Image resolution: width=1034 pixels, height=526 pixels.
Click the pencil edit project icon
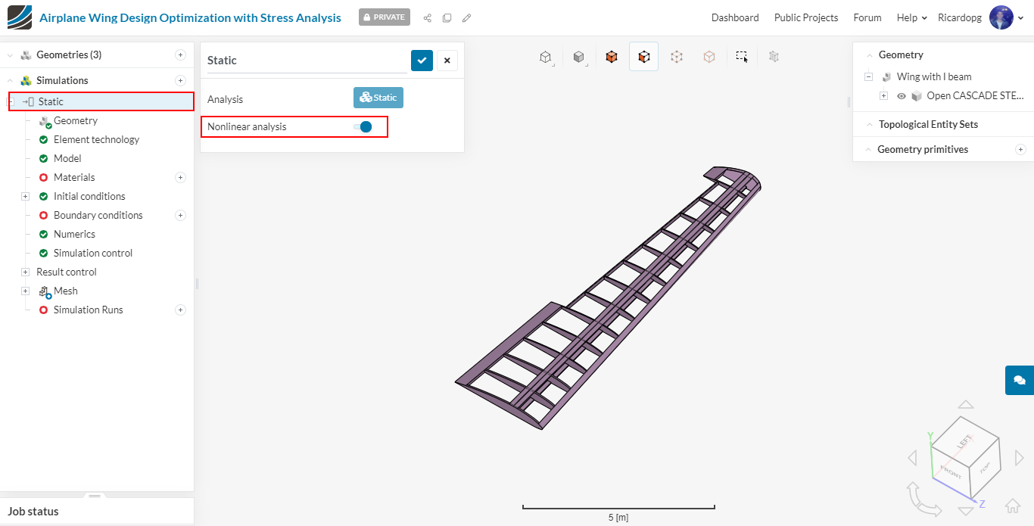click(466, 17)
